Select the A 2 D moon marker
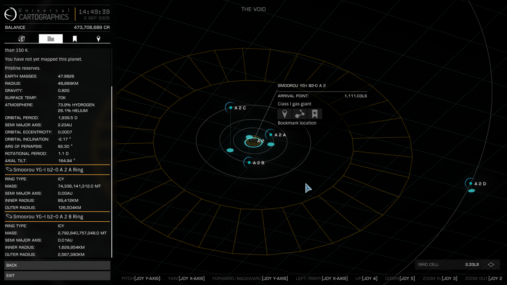507x285 pixels. (x=471, y=183)
